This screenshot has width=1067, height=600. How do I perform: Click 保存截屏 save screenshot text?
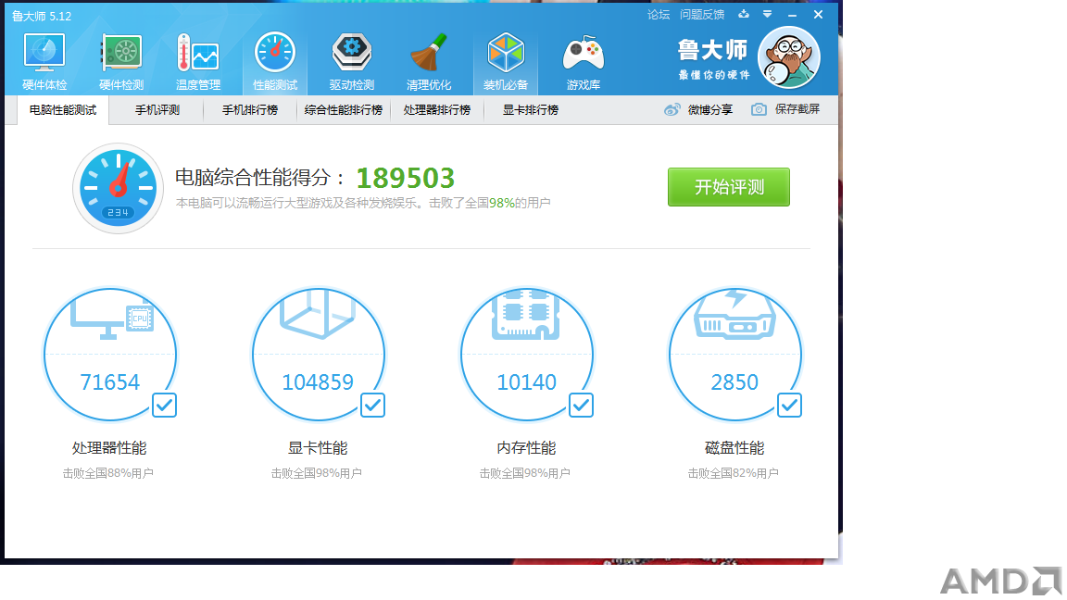(x=797, y=109)
